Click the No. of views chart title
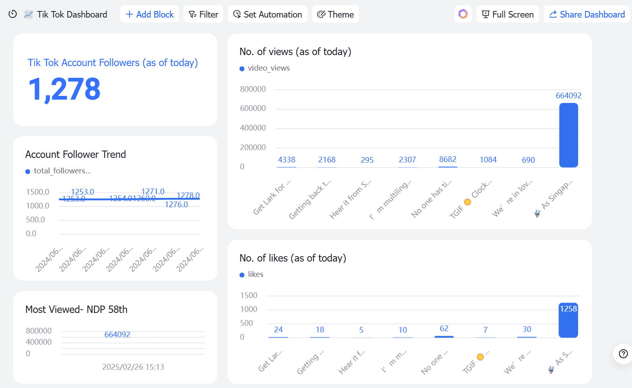 [295, 52]
